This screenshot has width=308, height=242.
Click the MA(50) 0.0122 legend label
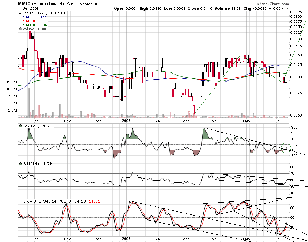(34, 17)
